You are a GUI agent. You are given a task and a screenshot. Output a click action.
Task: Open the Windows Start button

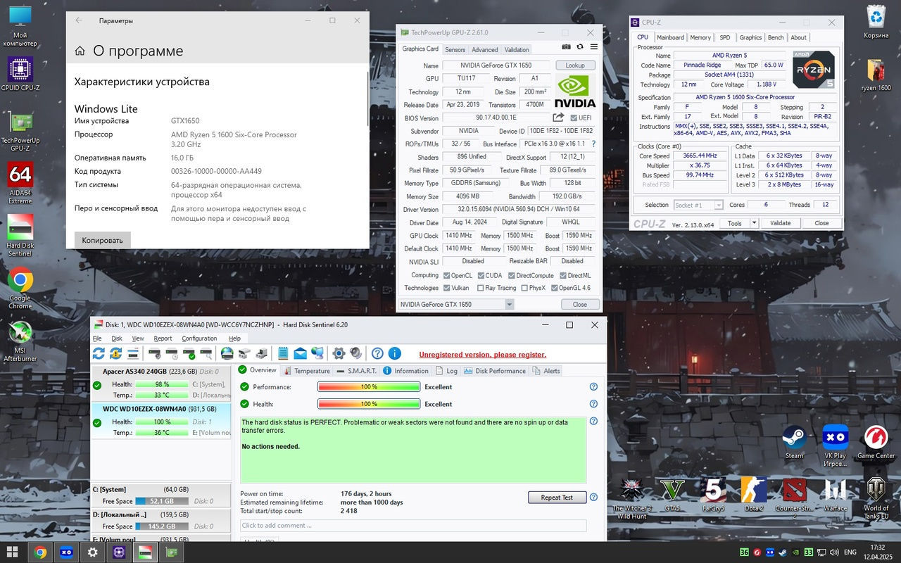(x=12, y=552)
